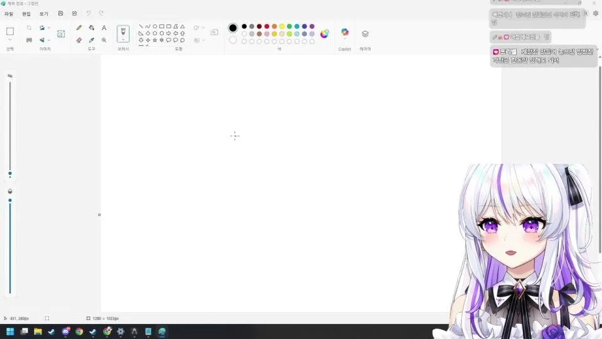This screenshot has height=339, width=602.
Task: Open the 보기 menu
Action: point(44,14)
